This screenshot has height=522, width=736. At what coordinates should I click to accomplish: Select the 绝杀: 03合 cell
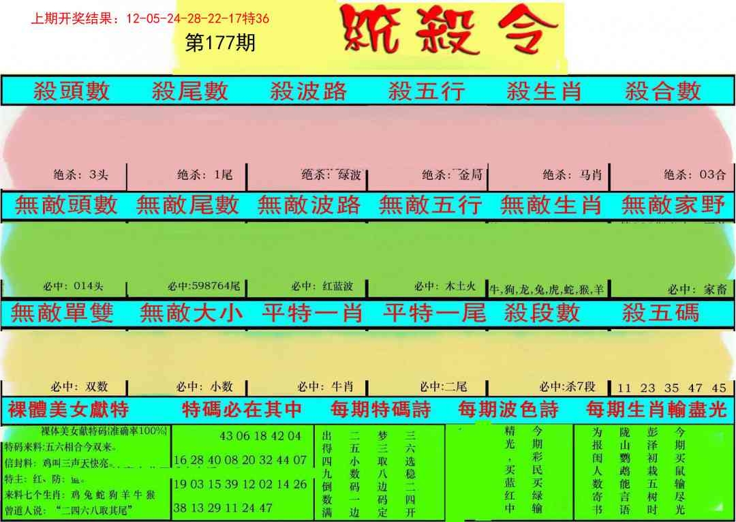[694, 175]
